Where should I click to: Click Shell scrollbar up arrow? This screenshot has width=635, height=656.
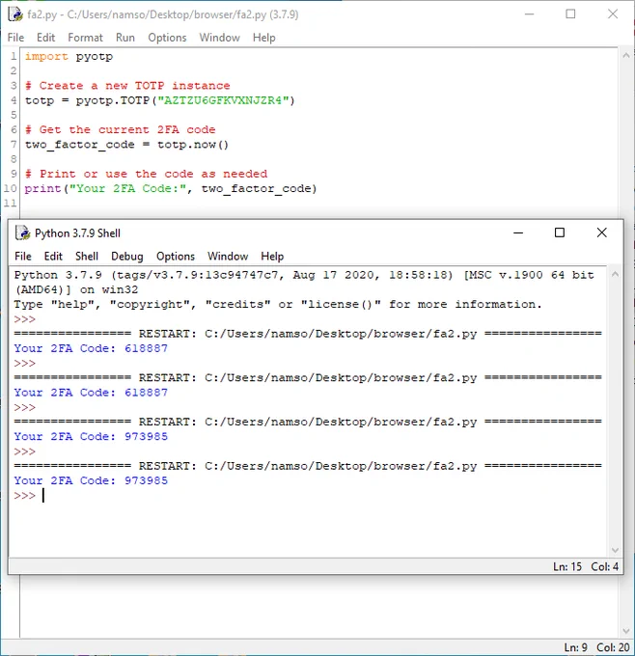click(615, 274)
